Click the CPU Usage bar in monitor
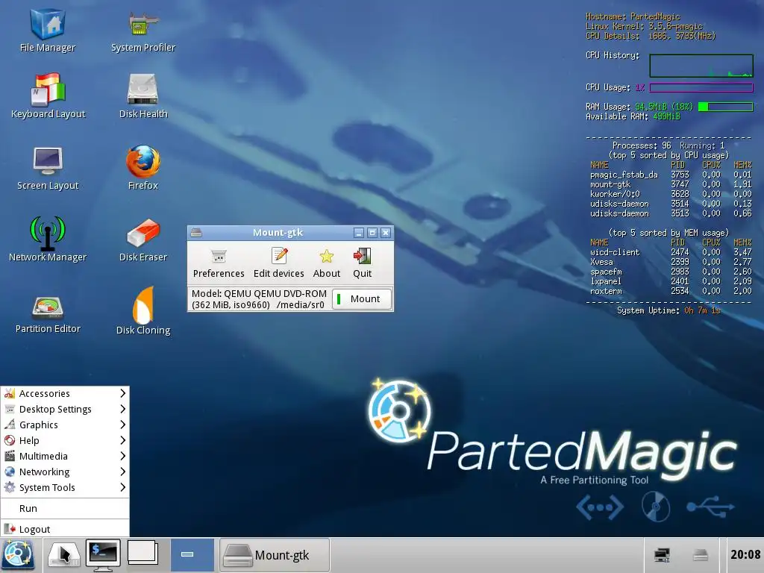Image resolution: width=764 pixels, height=573 pixels. 701,88
